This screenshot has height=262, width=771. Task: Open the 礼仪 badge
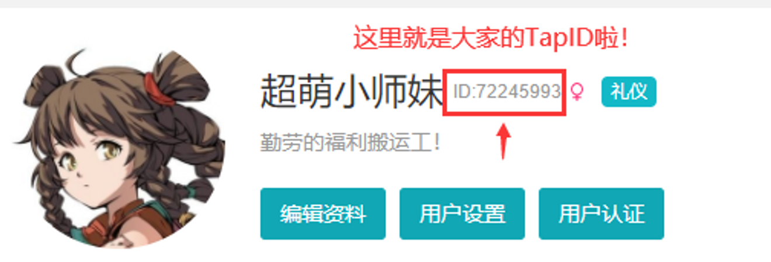tap(628, 91)
